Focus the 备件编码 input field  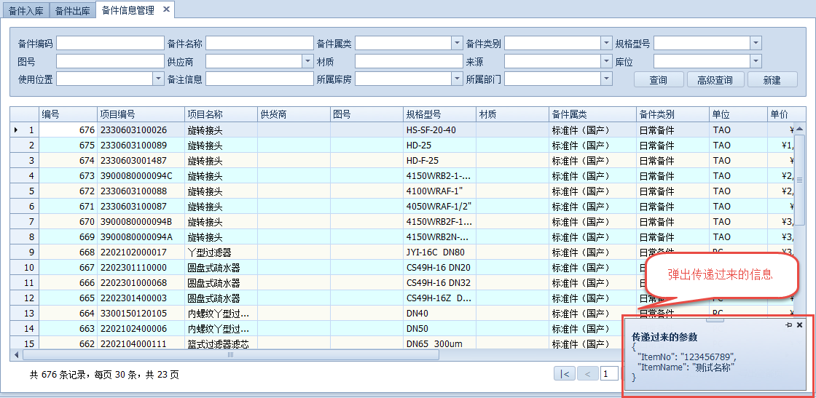pos(110,44)
